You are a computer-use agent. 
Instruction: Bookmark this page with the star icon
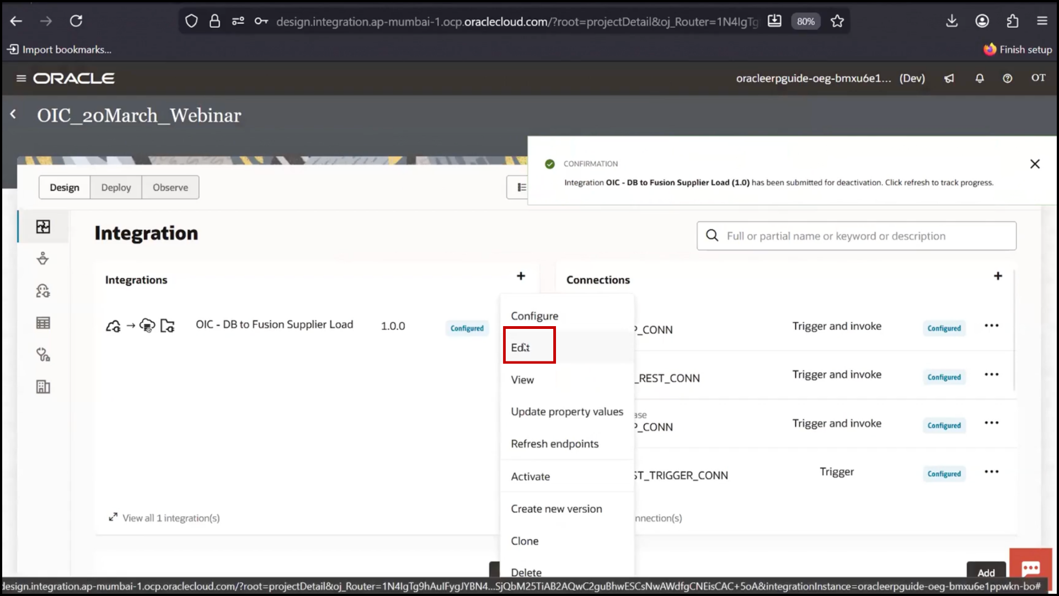click(837, 21)
